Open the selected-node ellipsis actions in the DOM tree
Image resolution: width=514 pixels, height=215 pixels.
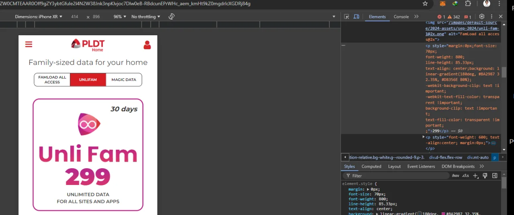click(343, 46)
